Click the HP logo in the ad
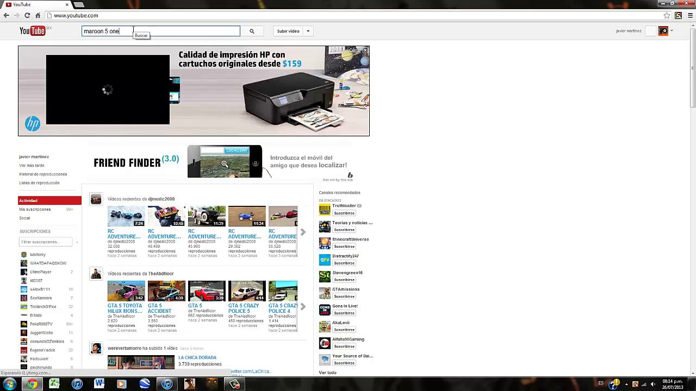This screenshot has width=696, height=391. tap(33, 124)
